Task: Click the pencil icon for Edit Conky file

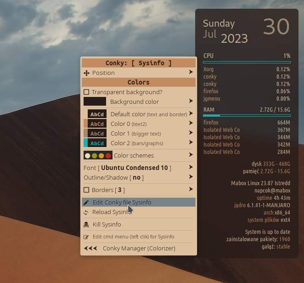Action: [86, 203]
